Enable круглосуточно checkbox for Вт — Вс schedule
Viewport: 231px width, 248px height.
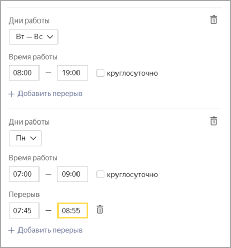click(100, 73)
